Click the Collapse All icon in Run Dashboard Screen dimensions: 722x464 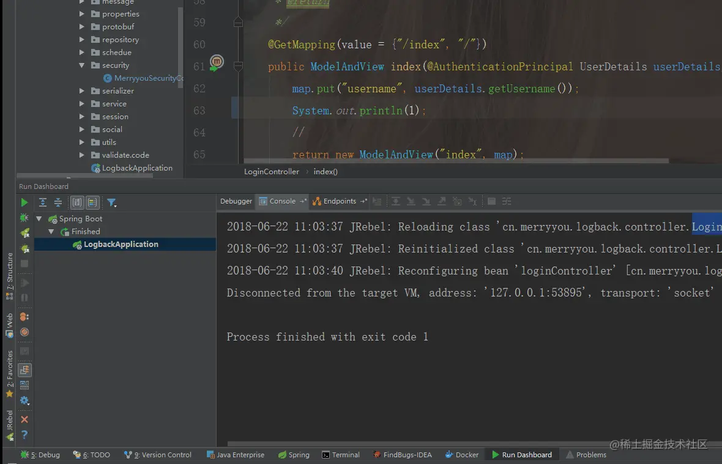[58, 202]
